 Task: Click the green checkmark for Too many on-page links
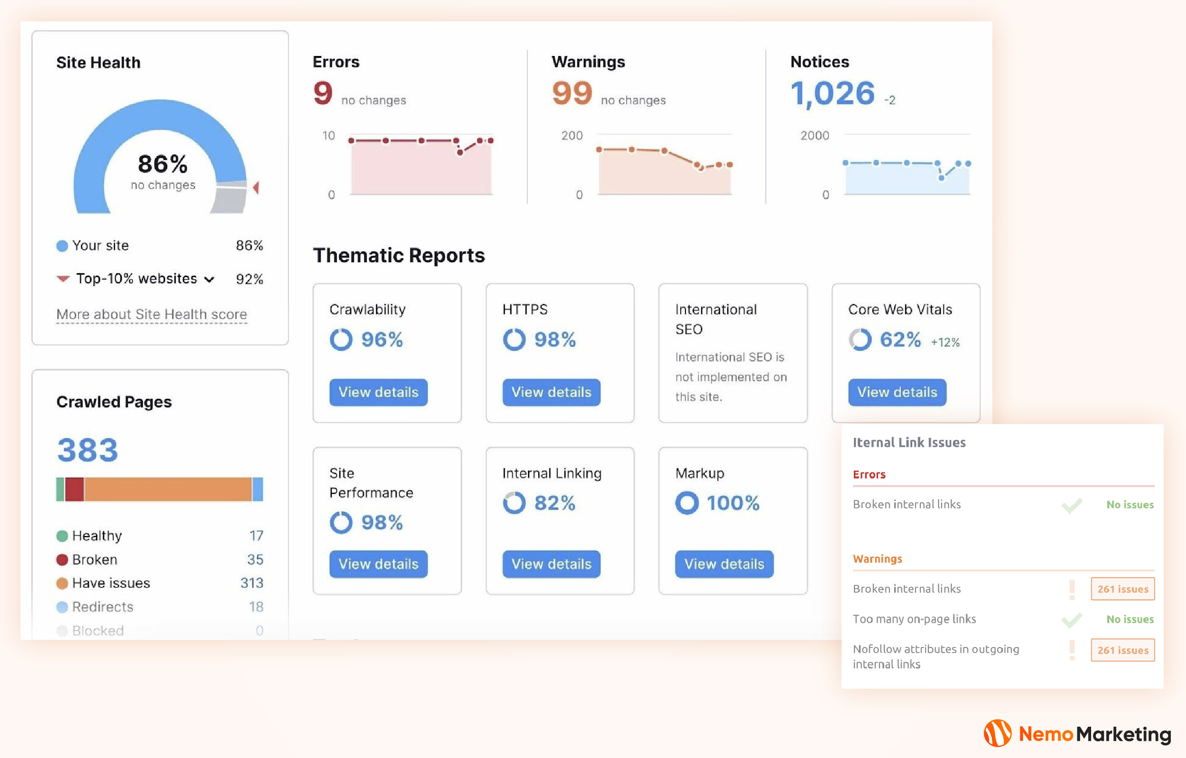tap(1071, 619)
